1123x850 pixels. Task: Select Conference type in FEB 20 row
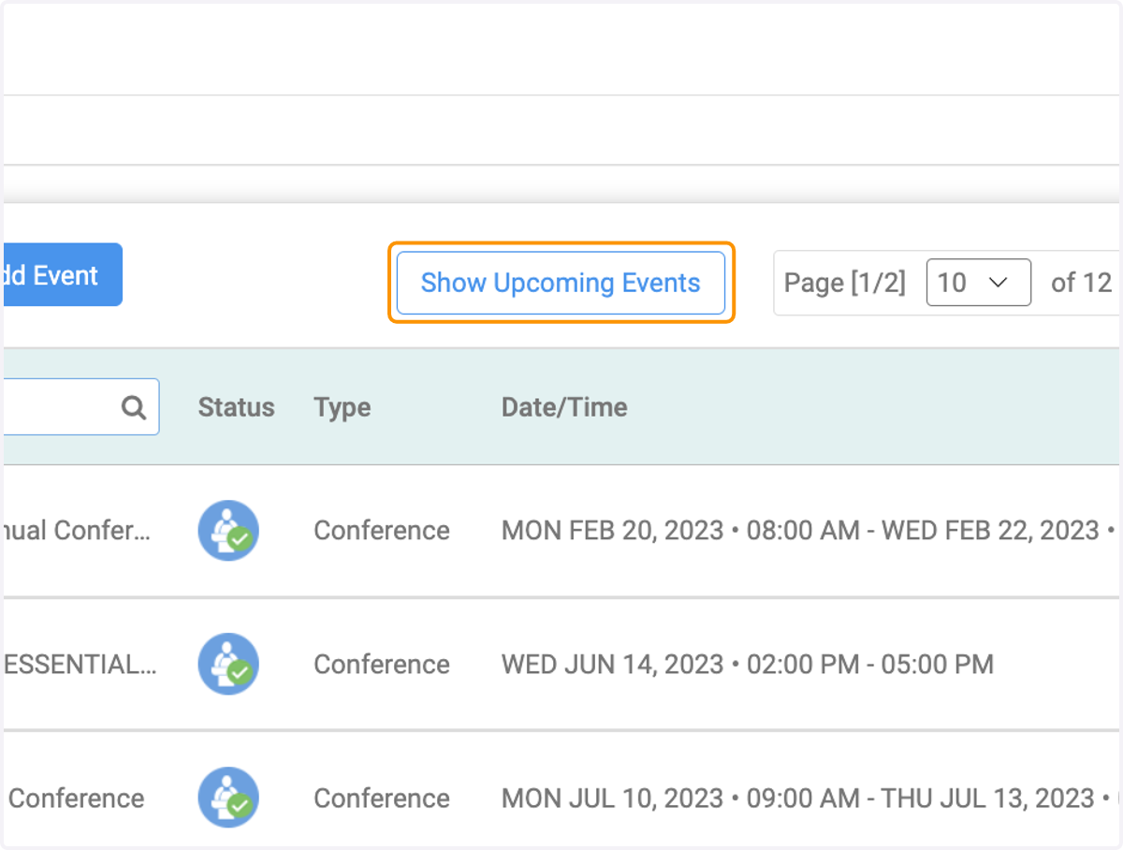point(382,531)
